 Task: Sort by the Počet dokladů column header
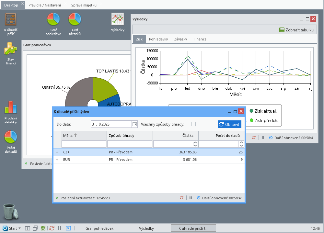tap(222, 135)
